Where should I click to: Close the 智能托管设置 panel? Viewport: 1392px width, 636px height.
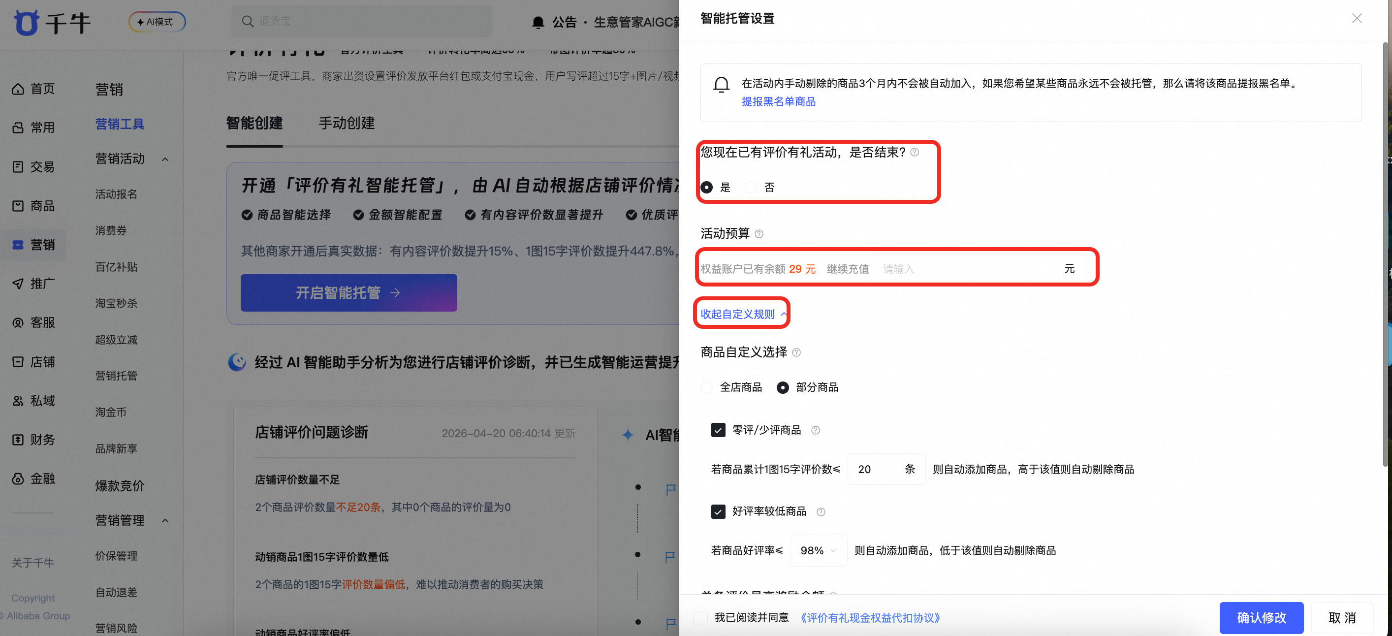(x=1357, y=18)
